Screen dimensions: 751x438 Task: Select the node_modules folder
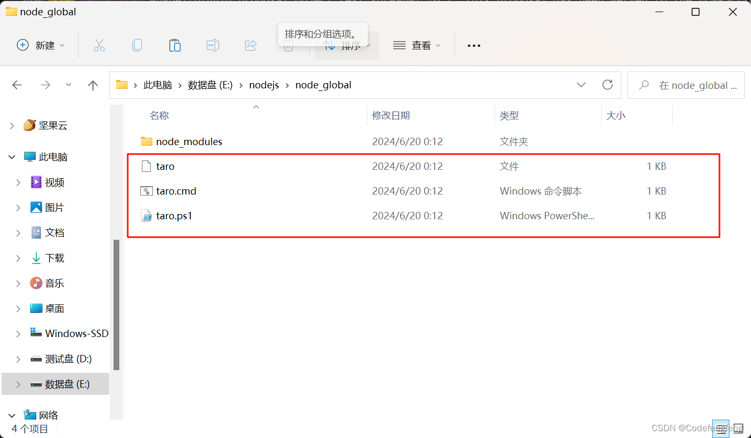click(x=189, y=142)
